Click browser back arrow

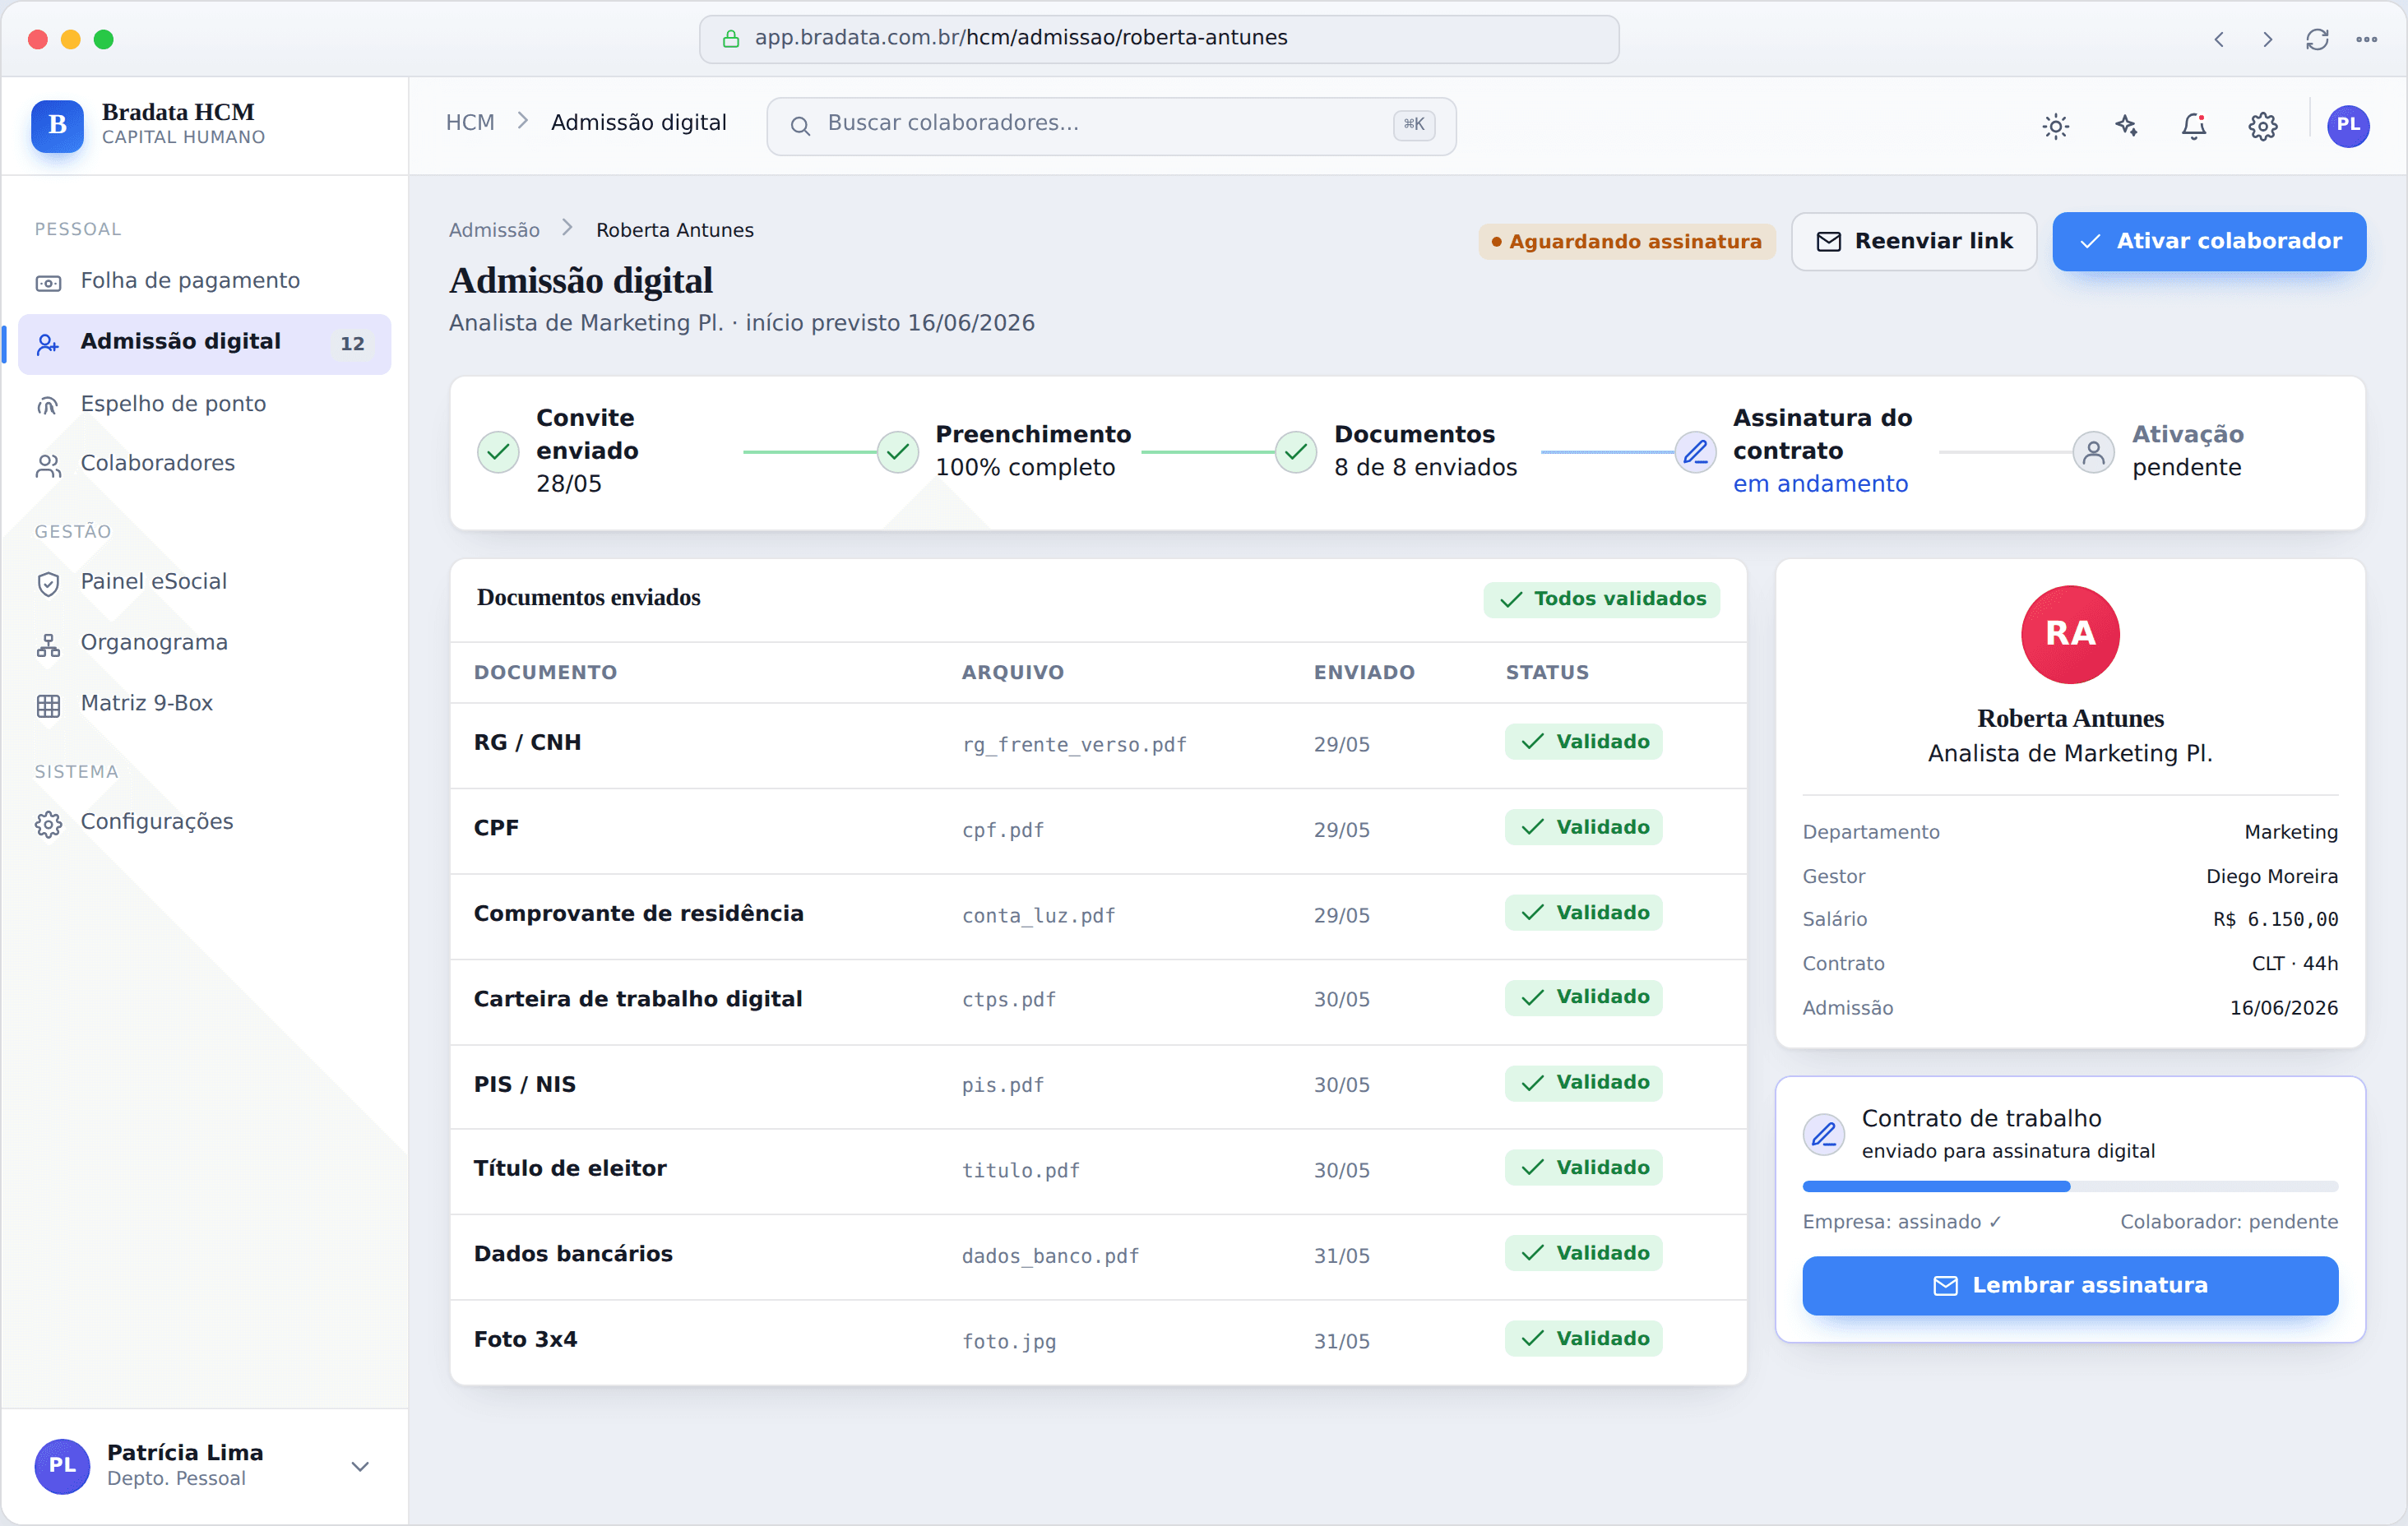click(x=2218, y=39)
